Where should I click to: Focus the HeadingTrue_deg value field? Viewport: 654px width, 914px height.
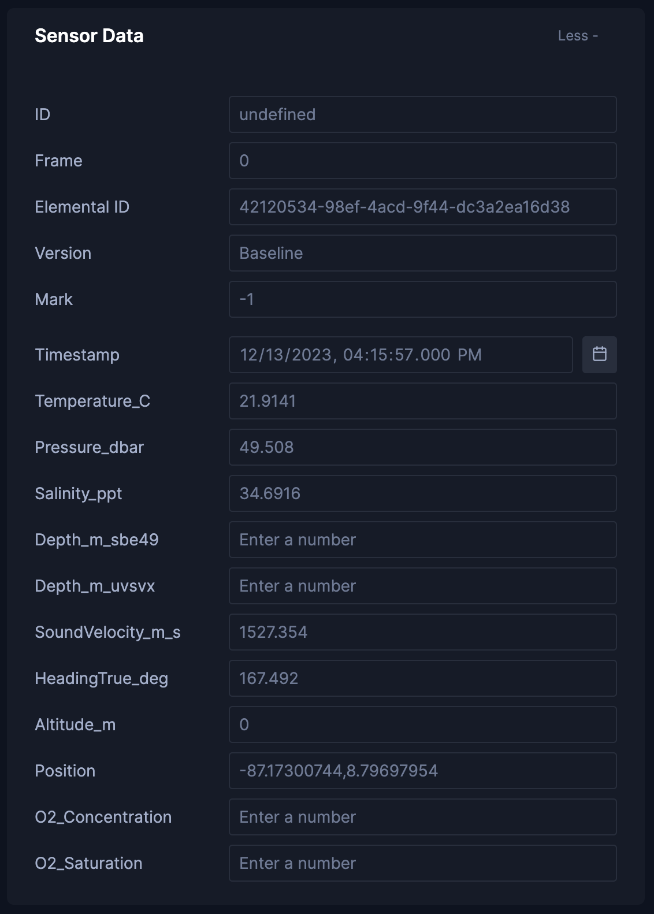(422, 678)
